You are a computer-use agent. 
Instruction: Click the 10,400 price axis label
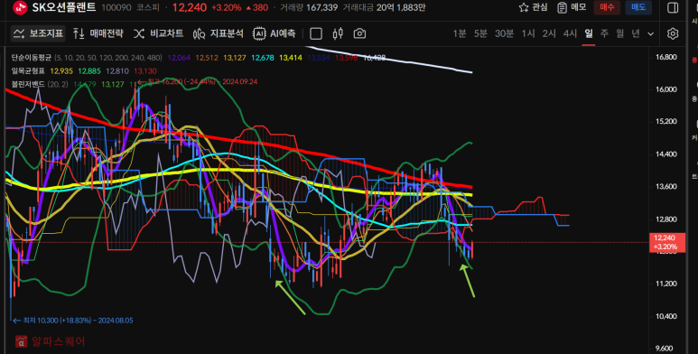tap(666, 316)
